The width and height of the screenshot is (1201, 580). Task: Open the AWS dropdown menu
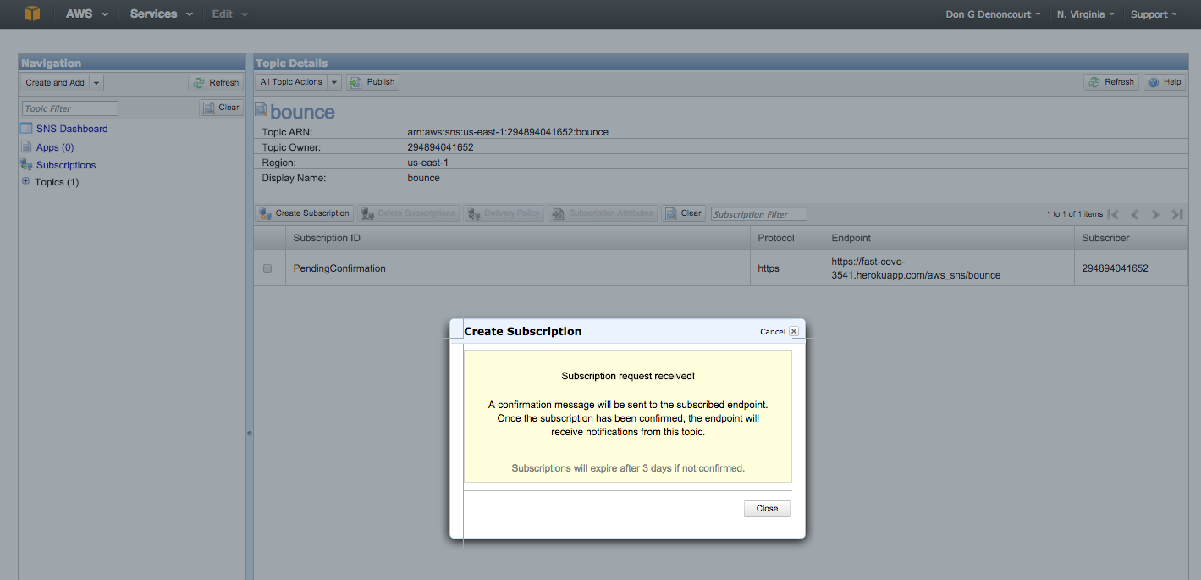click(87, 14)
